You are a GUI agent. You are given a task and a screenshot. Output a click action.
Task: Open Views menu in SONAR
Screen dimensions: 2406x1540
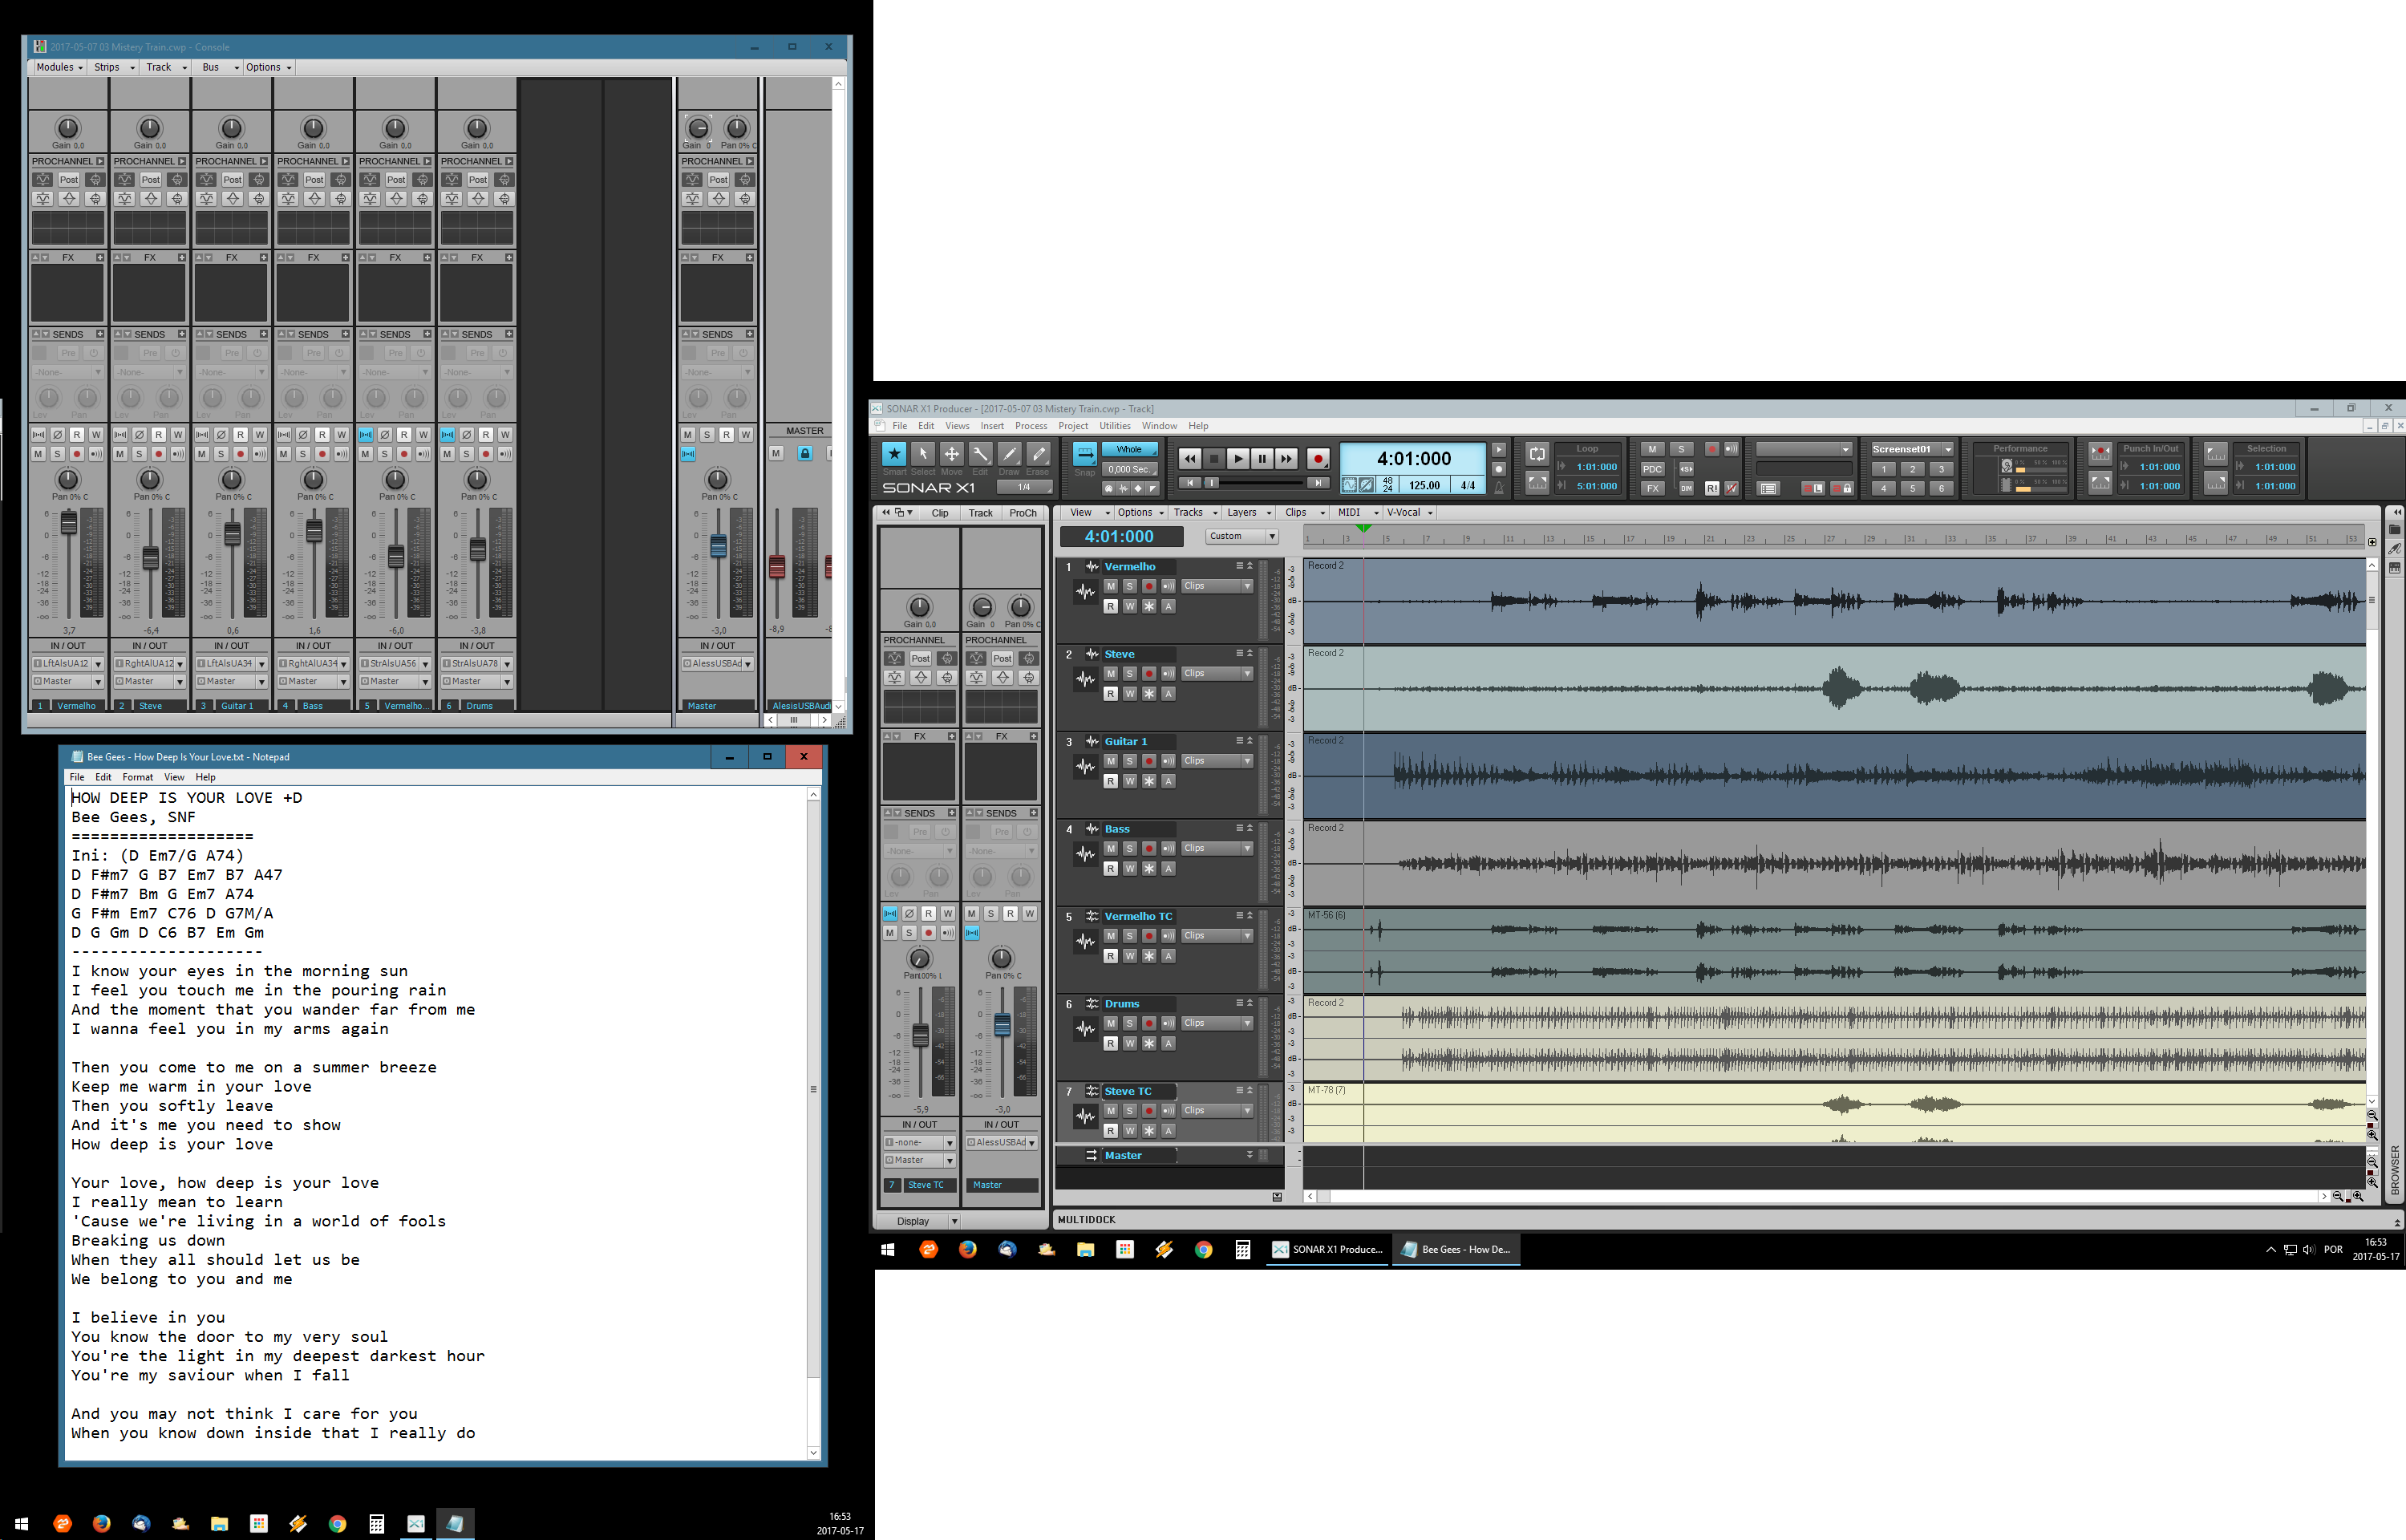pos(957,426)
